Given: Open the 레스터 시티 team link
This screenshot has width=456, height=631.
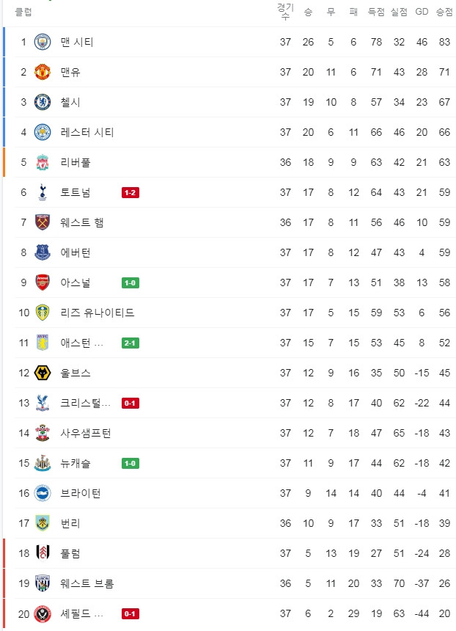Looking at the screenshot, I should [x=87, y=132].
